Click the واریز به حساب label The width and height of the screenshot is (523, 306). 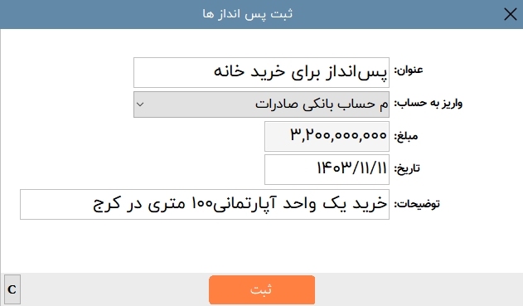429,103
